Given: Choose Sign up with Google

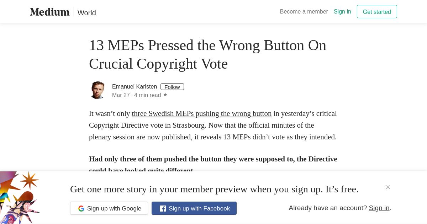Looking at the screenshot, I should point(109,208).
